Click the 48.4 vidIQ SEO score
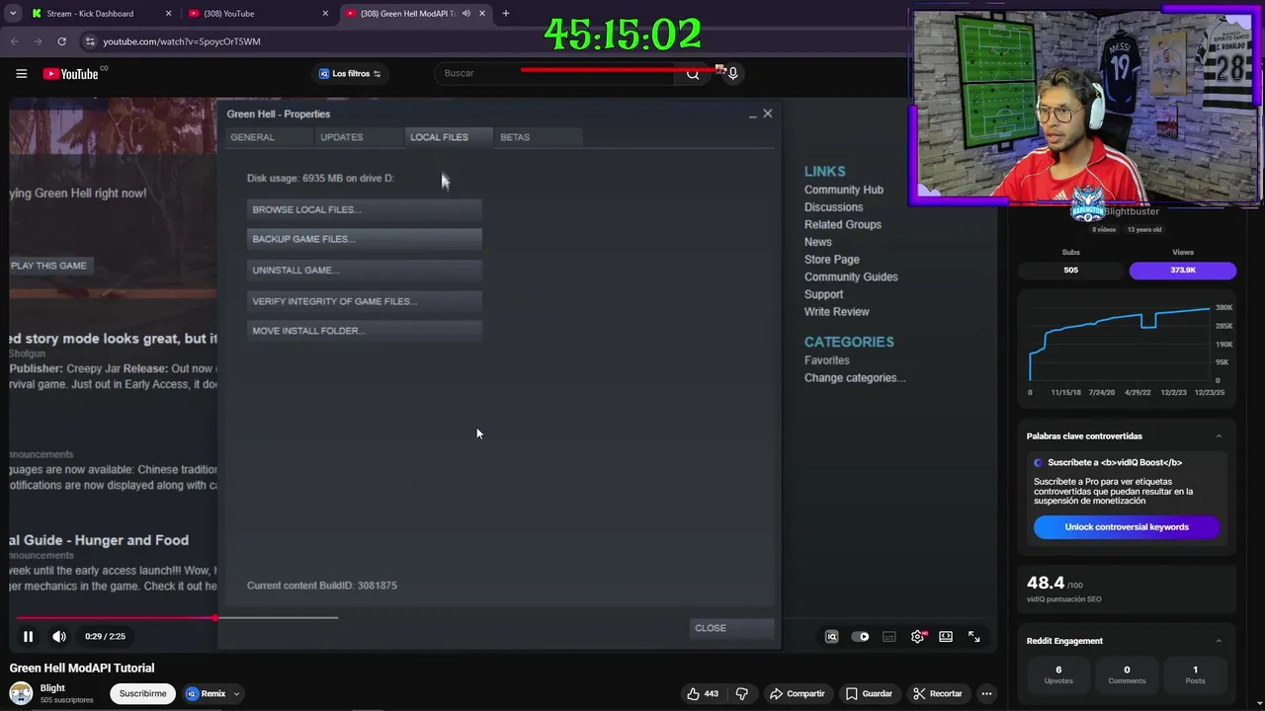The width and height of the screenshot is (1265, 711). (1046, 583)
